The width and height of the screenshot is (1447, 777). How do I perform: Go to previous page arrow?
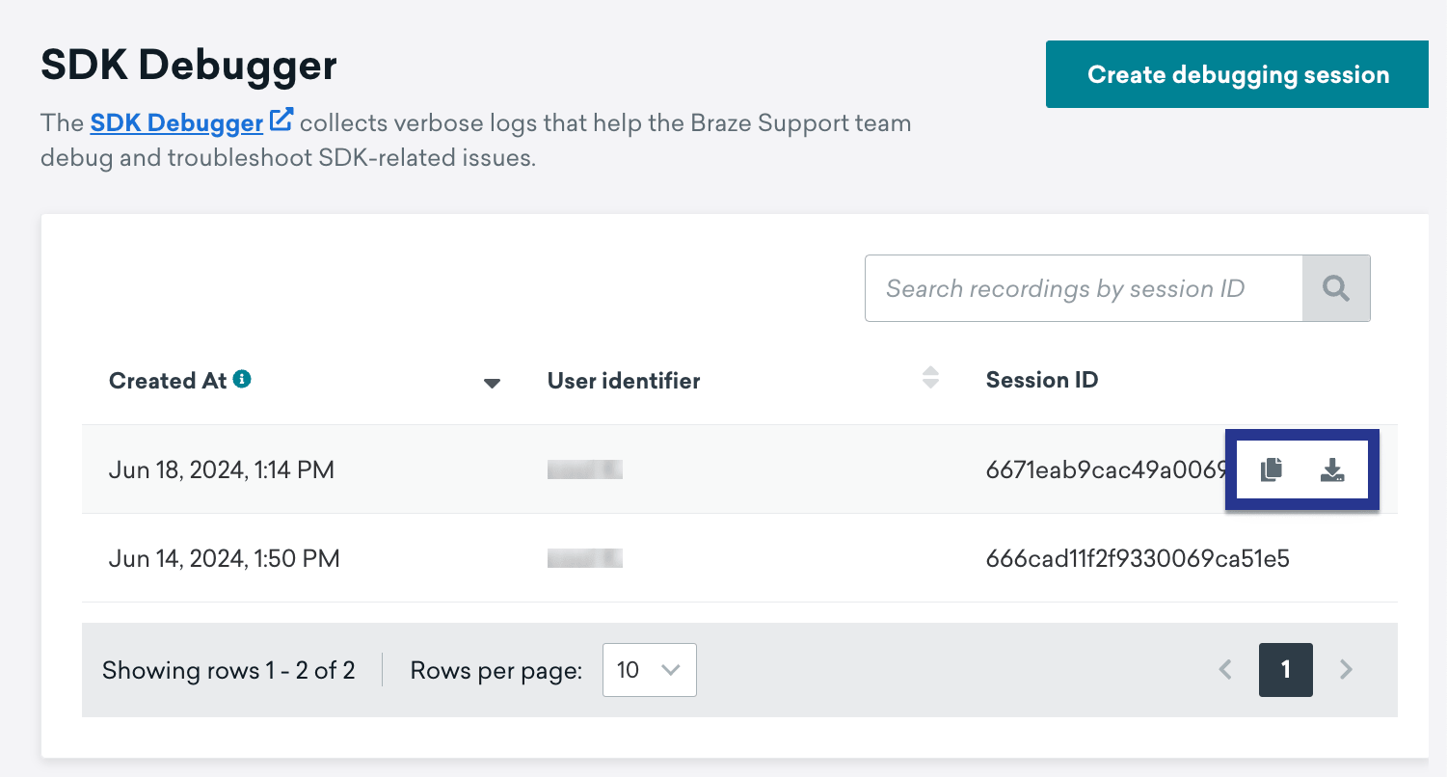1225,669
